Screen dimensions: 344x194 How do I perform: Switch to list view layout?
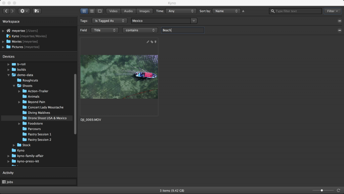click(x=92, y=11)
